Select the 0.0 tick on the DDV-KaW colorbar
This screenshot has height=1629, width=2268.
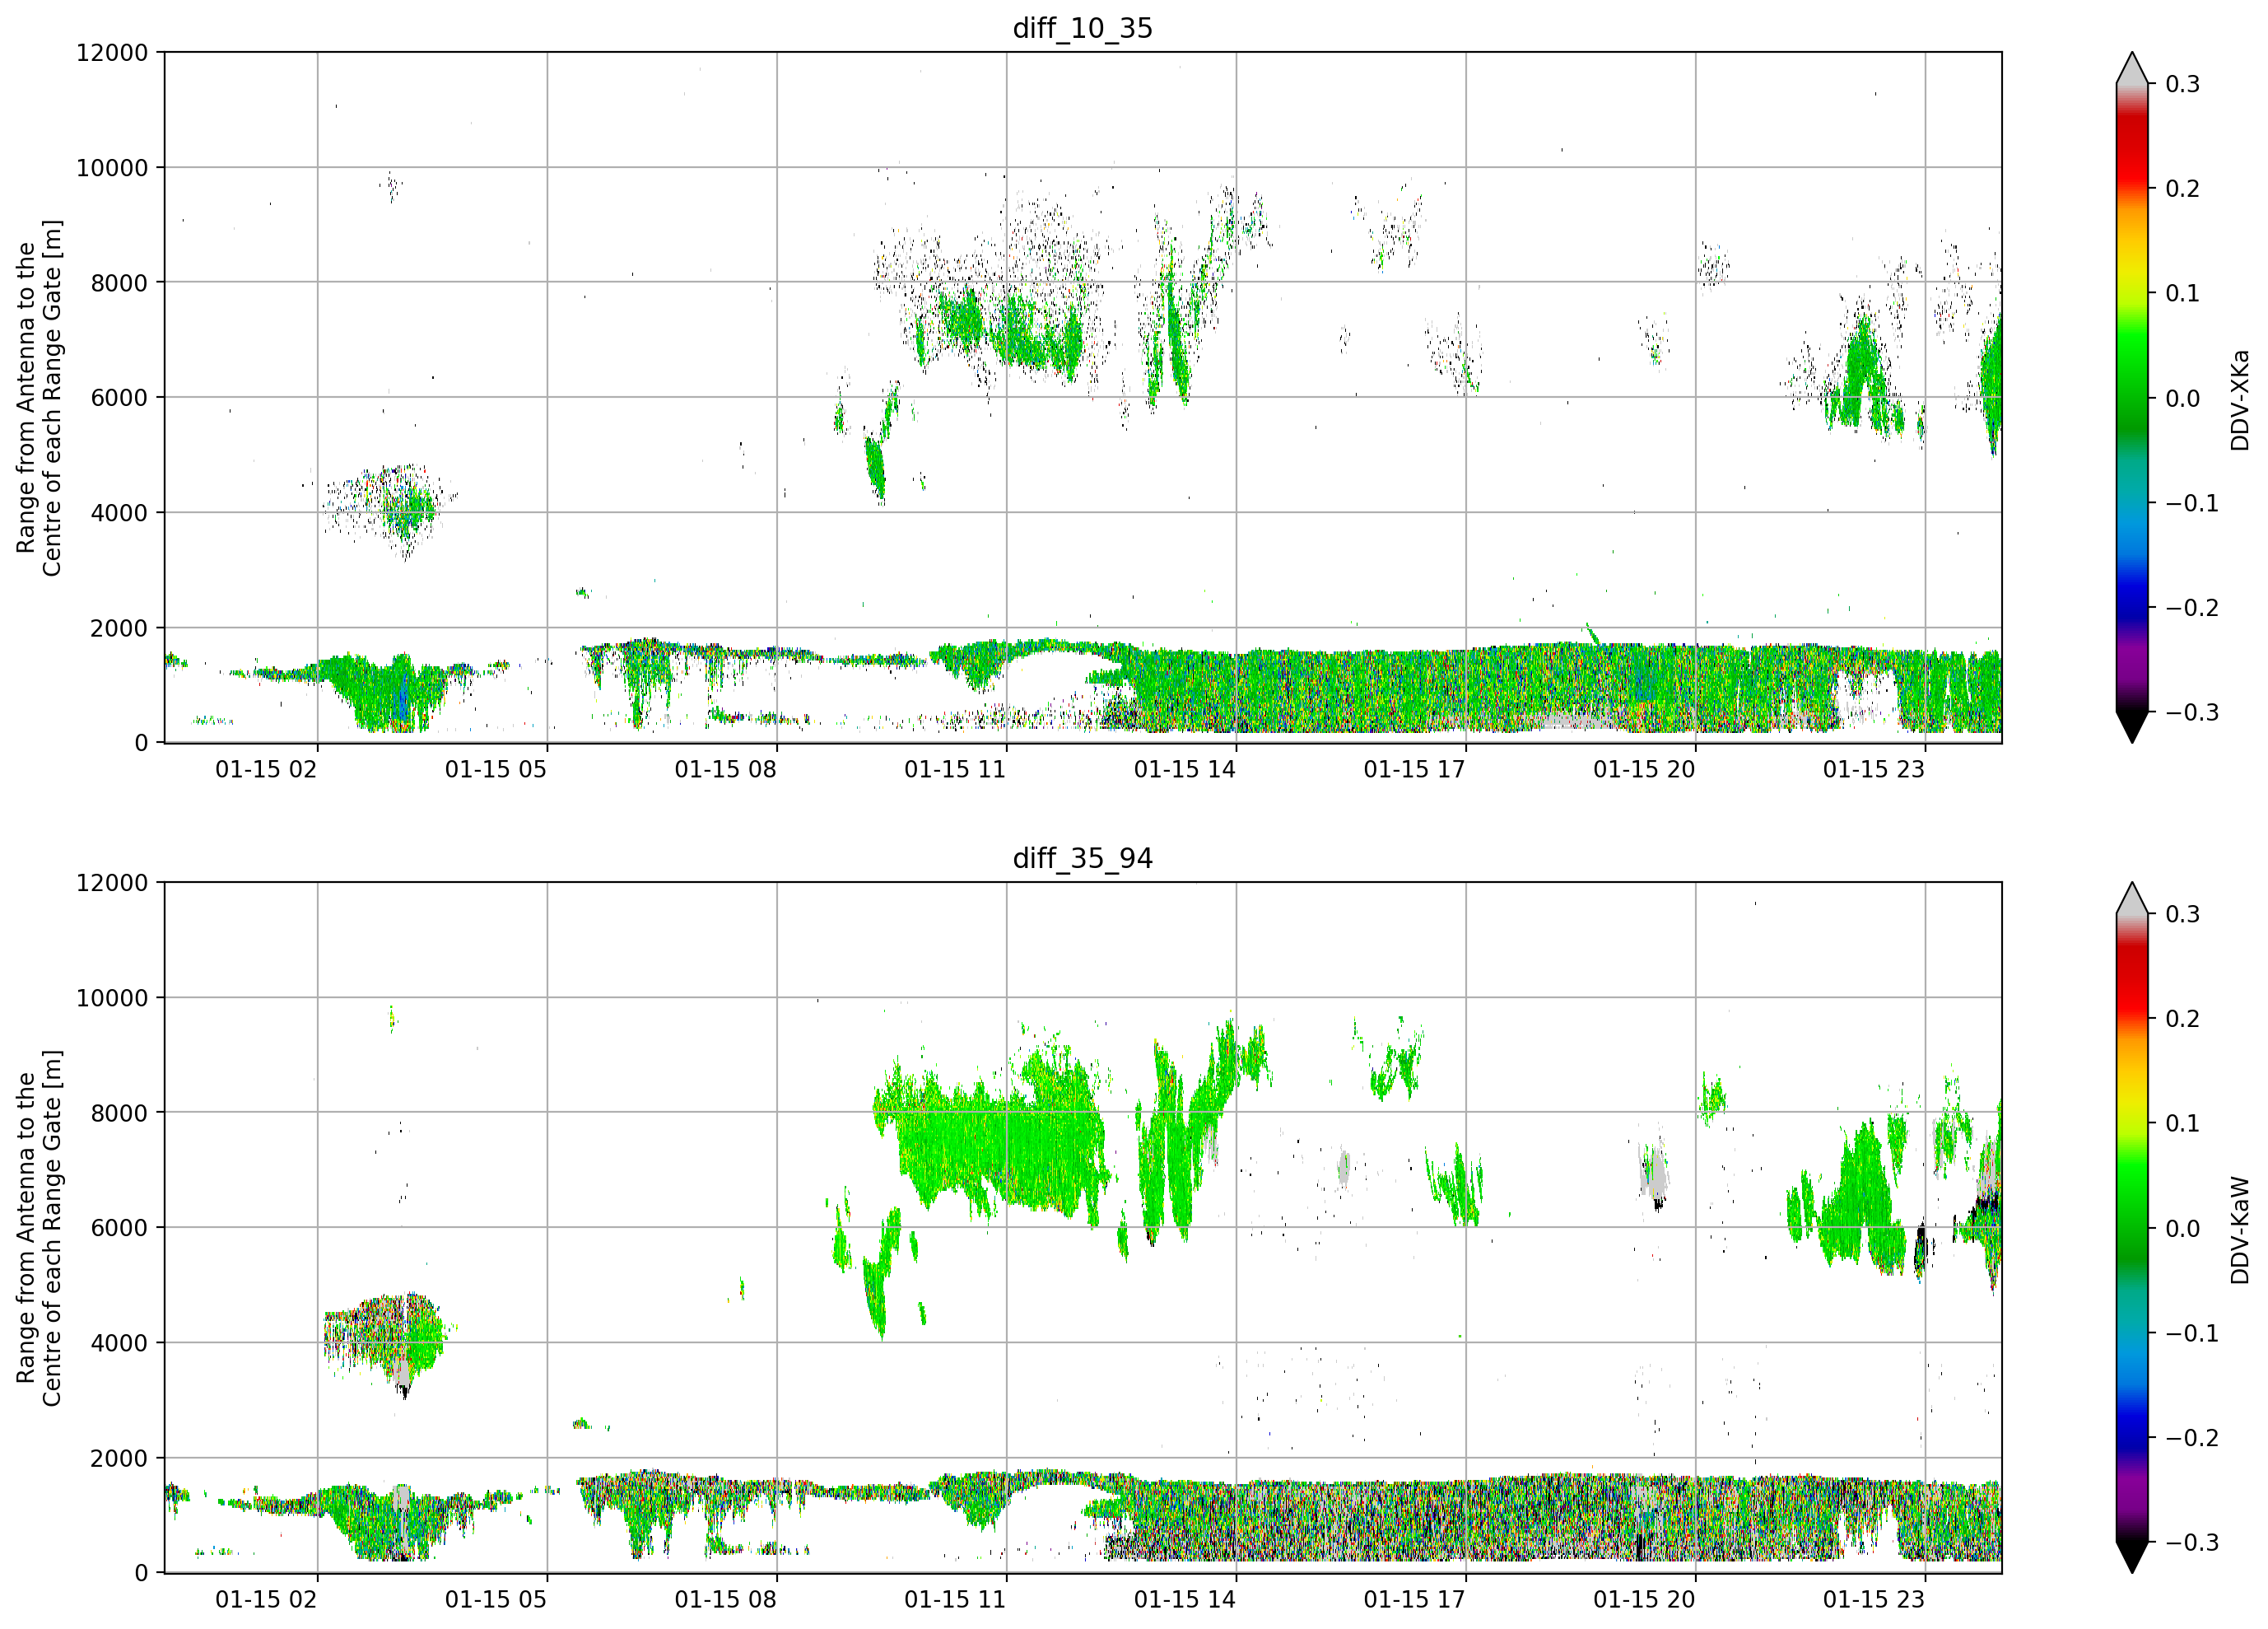(2182, 1229)
